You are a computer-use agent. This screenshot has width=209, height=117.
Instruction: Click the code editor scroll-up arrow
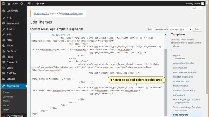[166, 35]
